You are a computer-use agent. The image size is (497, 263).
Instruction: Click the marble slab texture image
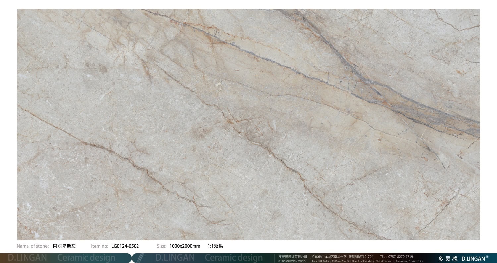point(248,124)
